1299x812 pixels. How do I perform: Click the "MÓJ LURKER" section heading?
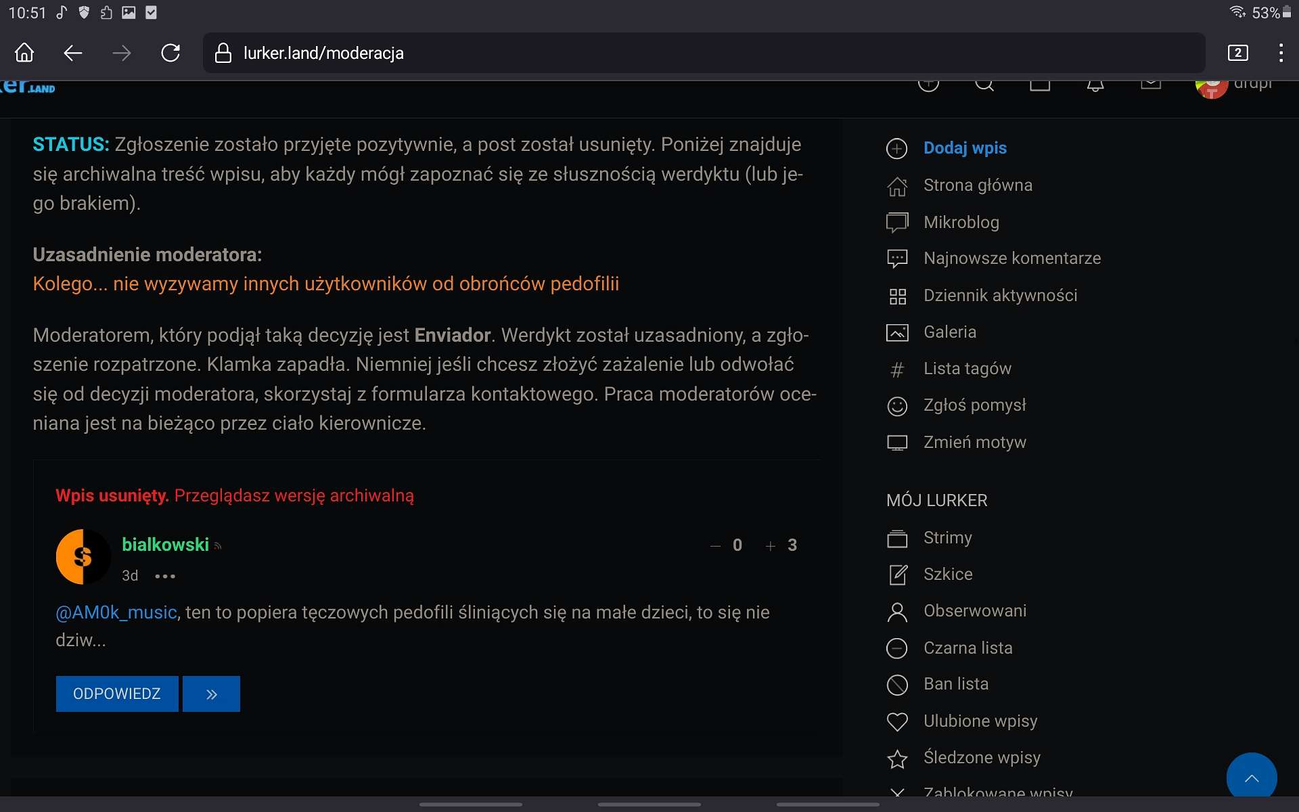click(936, 501)
